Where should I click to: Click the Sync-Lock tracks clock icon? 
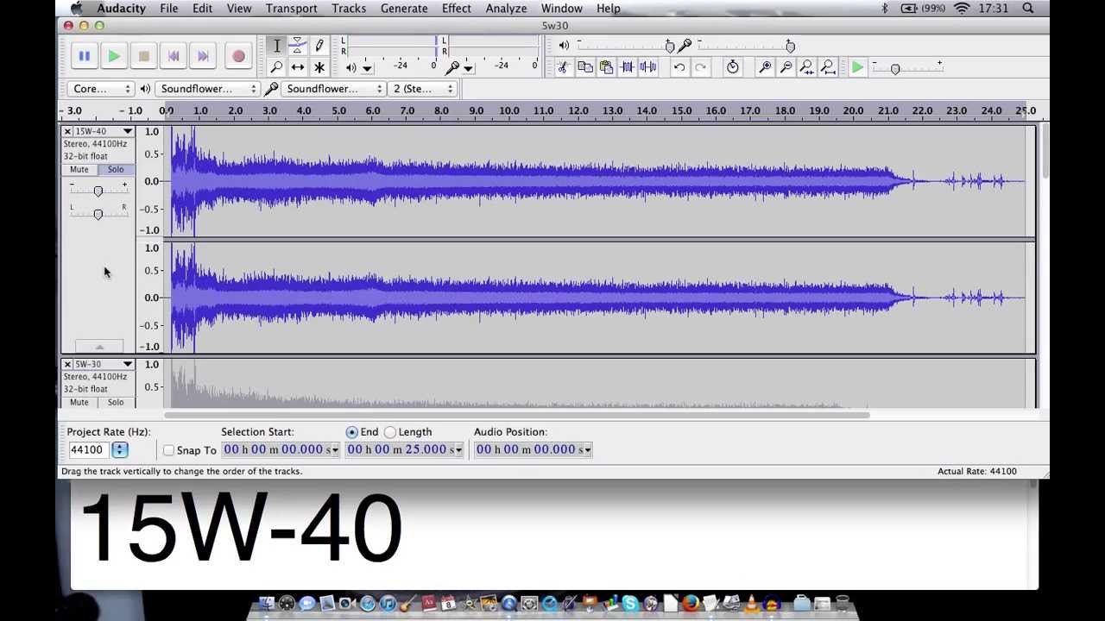point(732,67)
